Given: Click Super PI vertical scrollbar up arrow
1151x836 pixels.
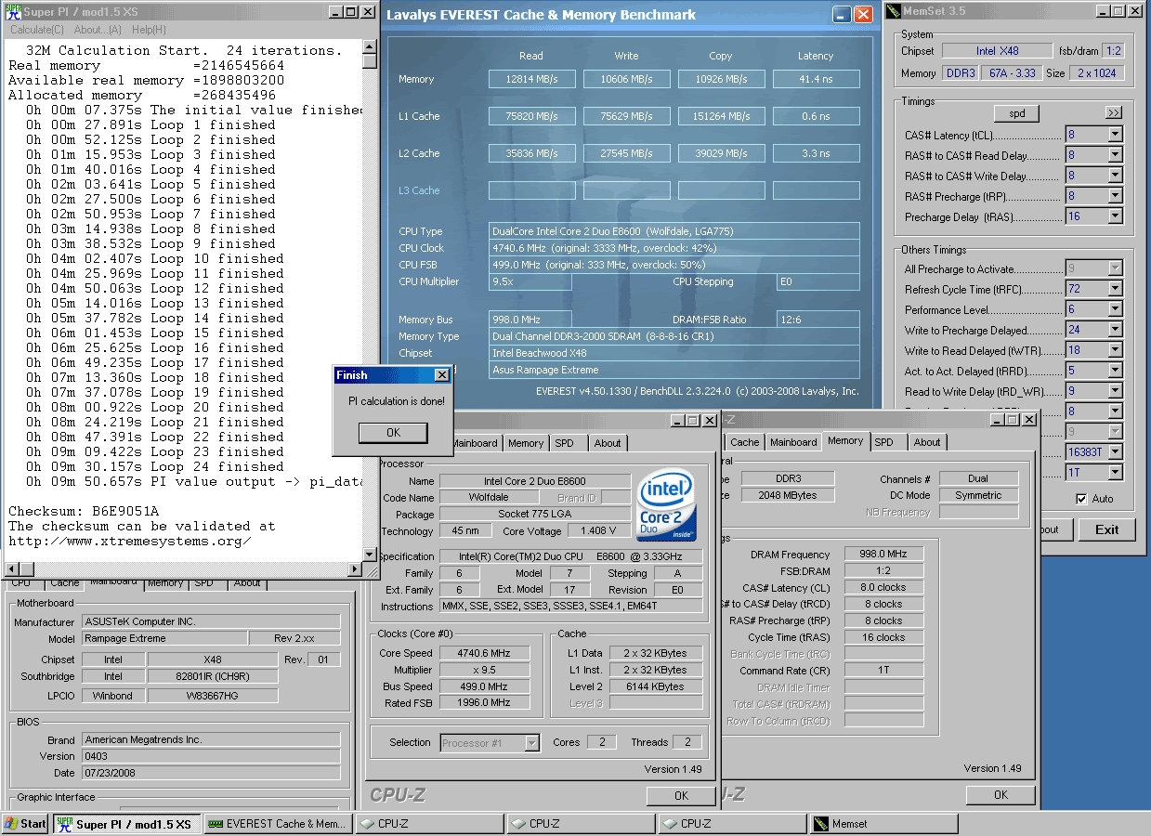Looking at the screenshot, I should [x=370, y=46].
